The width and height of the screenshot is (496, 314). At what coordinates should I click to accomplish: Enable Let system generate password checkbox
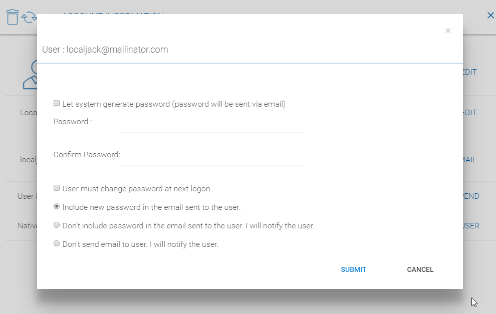[x=57, y=103]
